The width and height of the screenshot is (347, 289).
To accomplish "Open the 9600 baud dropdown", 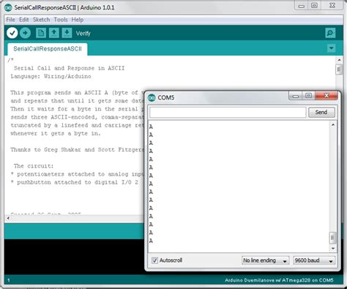I will tap(314, 260).
